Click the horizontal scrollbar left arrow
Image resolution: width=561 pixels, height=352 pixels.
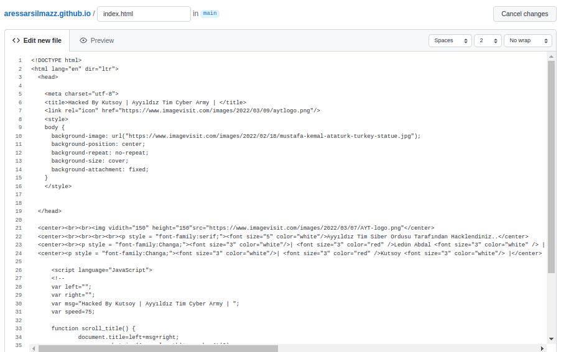click(x=34, y=348)
